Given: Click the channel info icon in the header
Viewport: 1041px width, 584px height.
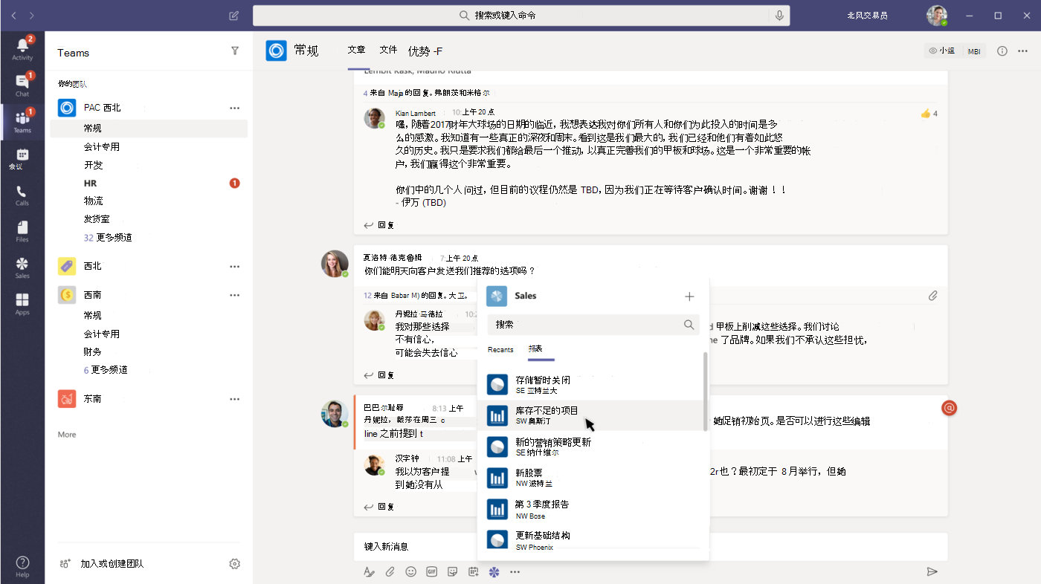Looking at the screenshot, I should [1002, 51].
